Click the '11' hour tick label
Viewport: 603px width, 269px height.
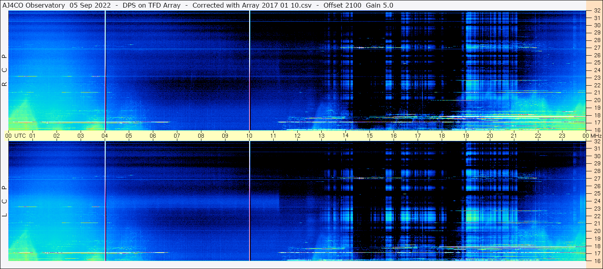coord(273,136)
